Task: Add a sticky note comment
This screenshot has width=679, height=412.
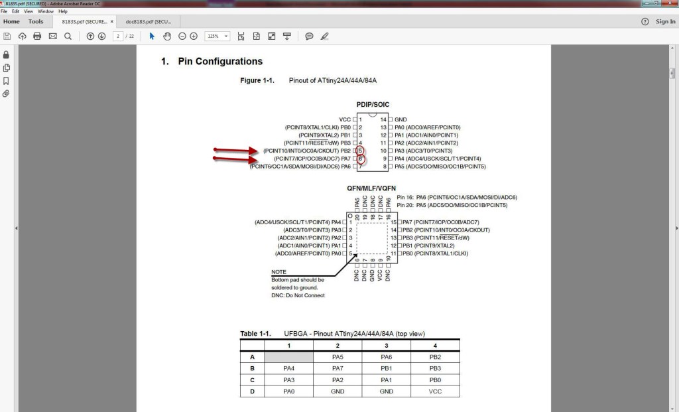Action: [309, 36]
